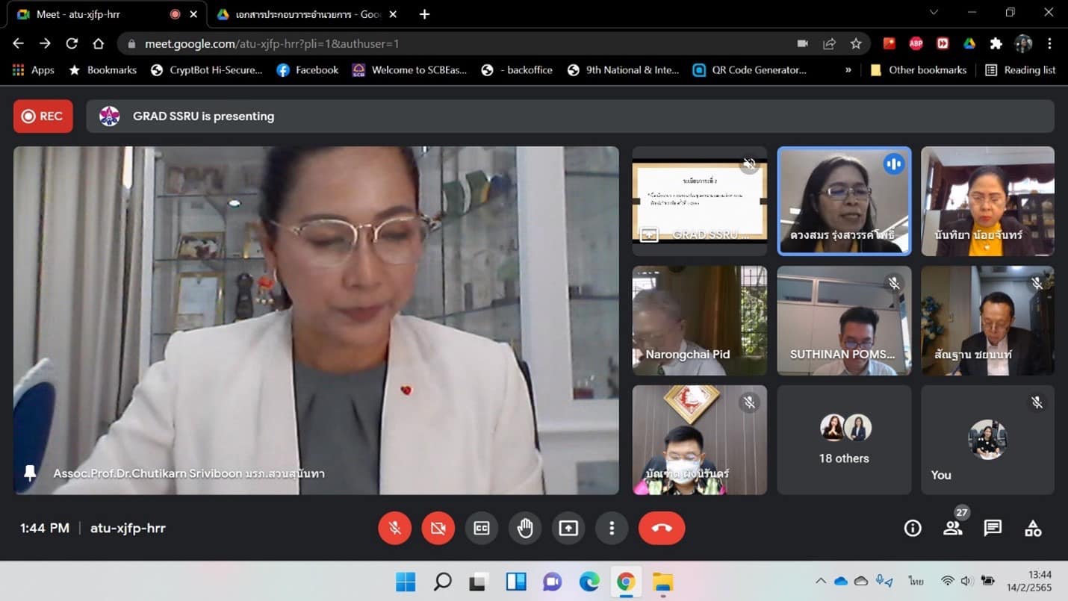The height and width of the screenshot is (601, 1068).
Task: Open more options three-dot menu
Action: click(612, 529)
